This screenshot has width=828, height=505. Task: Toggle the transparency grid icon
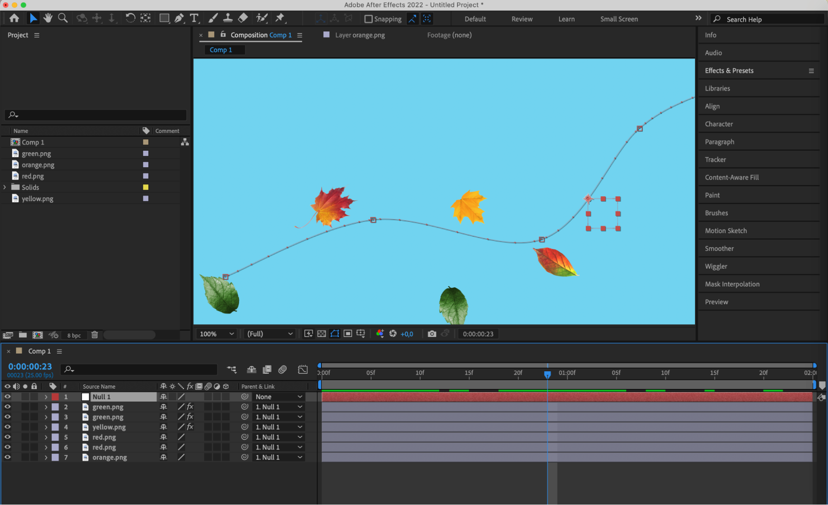321,334
